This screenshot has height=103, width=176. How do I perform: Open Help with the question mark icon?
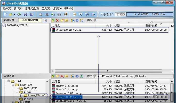[87, 14]
